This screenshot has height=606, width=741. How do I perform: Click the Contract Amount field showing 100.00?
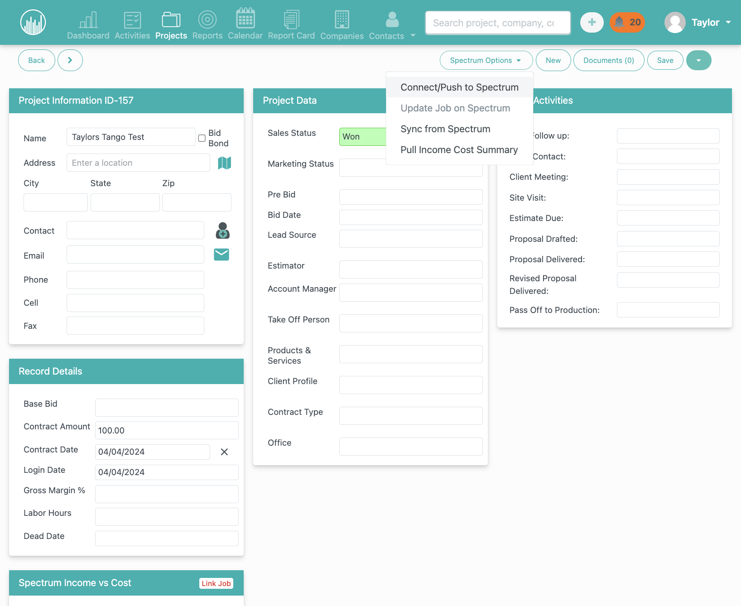pos(167,430)
